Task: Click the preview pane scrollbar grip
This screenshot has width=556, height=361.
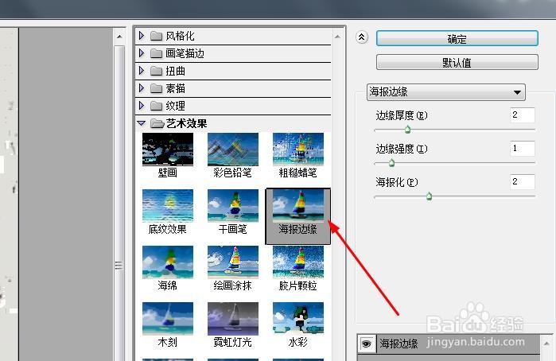Action: point(119,266)
